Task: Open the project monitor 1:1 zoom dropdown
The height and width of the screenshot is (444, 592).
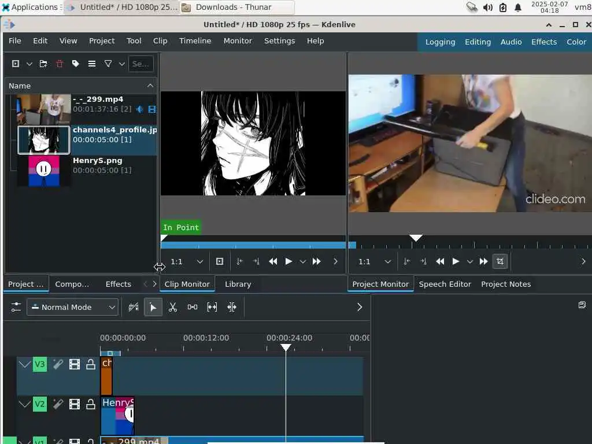Action: tap(375, 262)
